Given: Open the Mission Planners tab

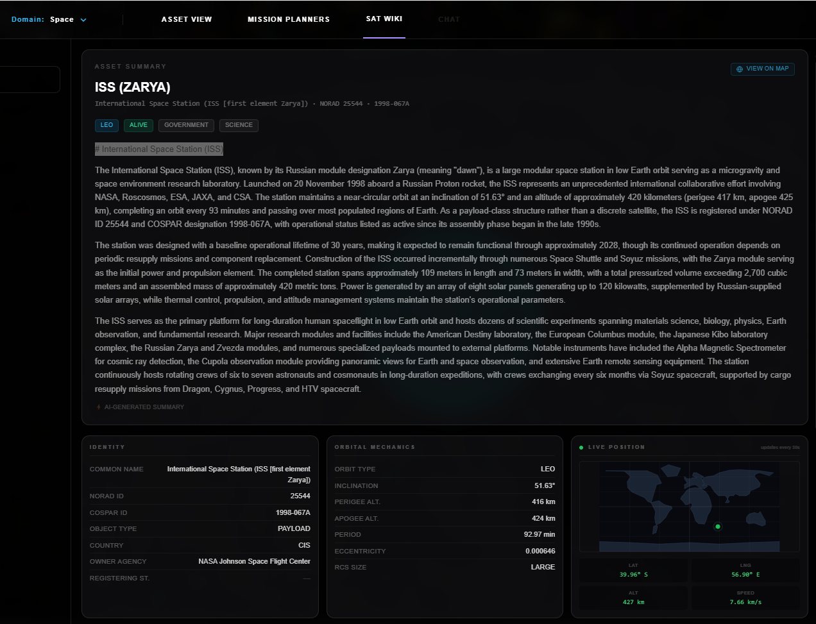Looking at the screenshot, I should [x=289, y=19].
